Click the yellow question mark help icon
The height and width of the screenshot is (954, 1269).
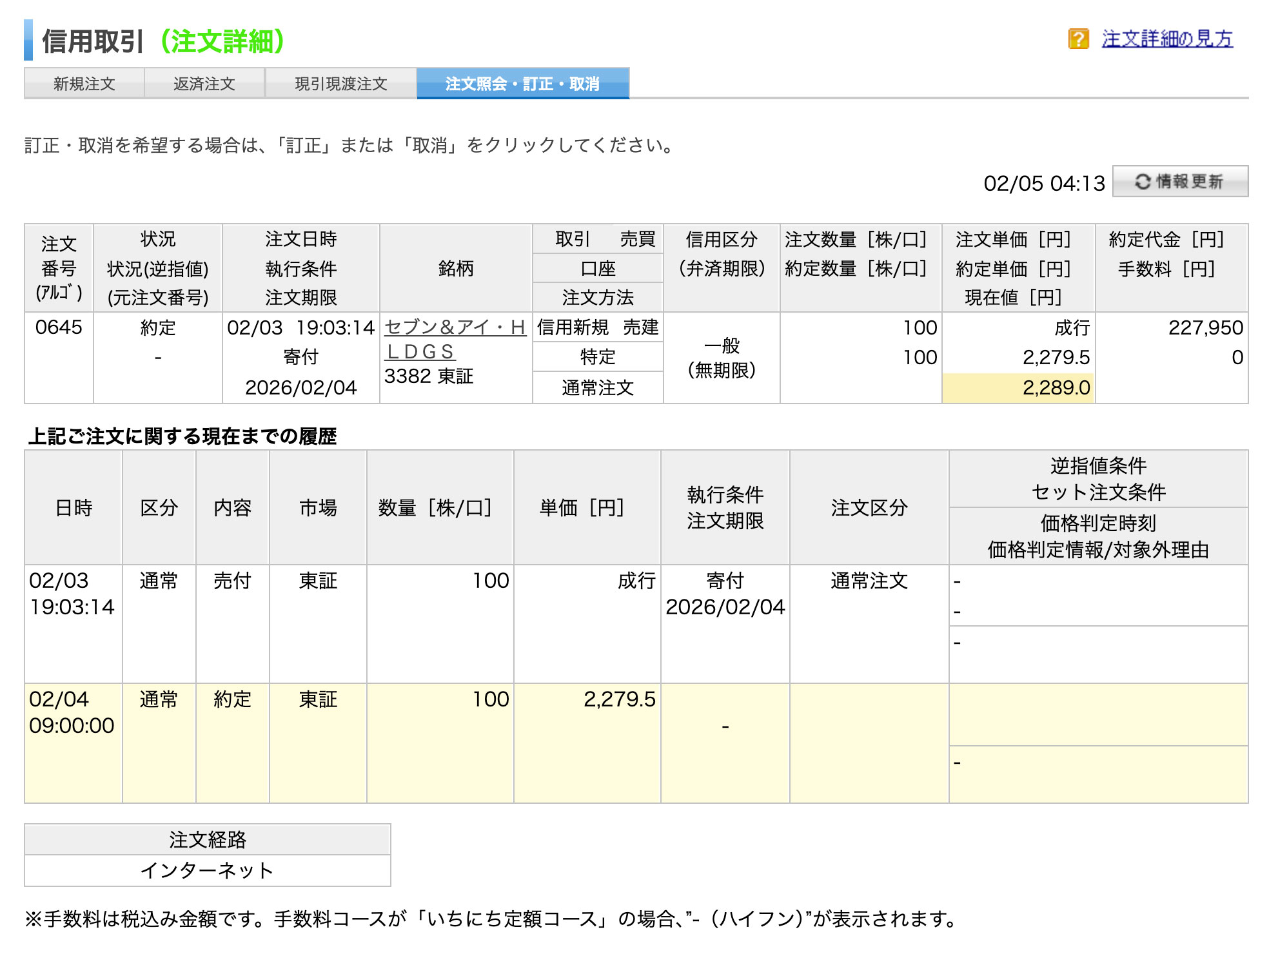coord(1077,39)
